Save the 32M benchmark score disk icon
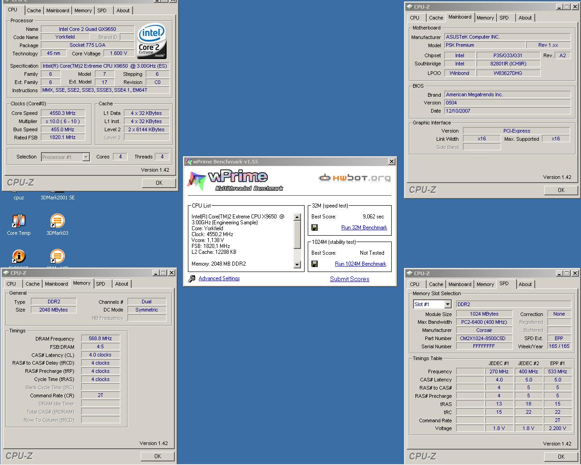The image size is (581, 465). pos(315,228)
